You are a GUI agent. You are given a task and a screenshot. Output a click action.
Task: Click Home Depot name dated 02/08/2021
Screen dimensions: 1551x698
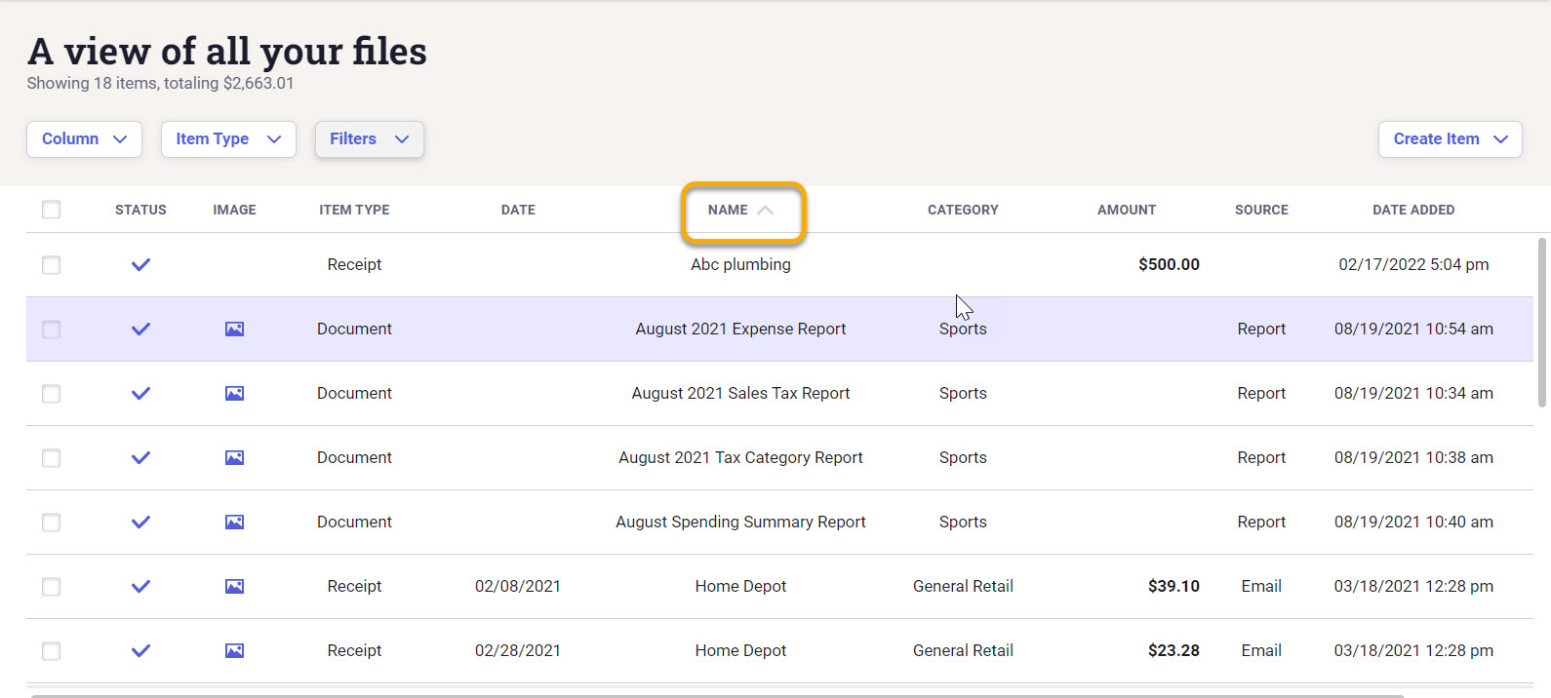click(x=740, y=586)
